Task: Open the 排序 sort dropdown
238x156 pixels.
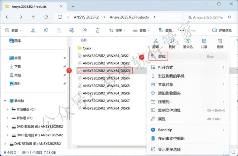Action: pyautogui.click(x=118, y=30)
